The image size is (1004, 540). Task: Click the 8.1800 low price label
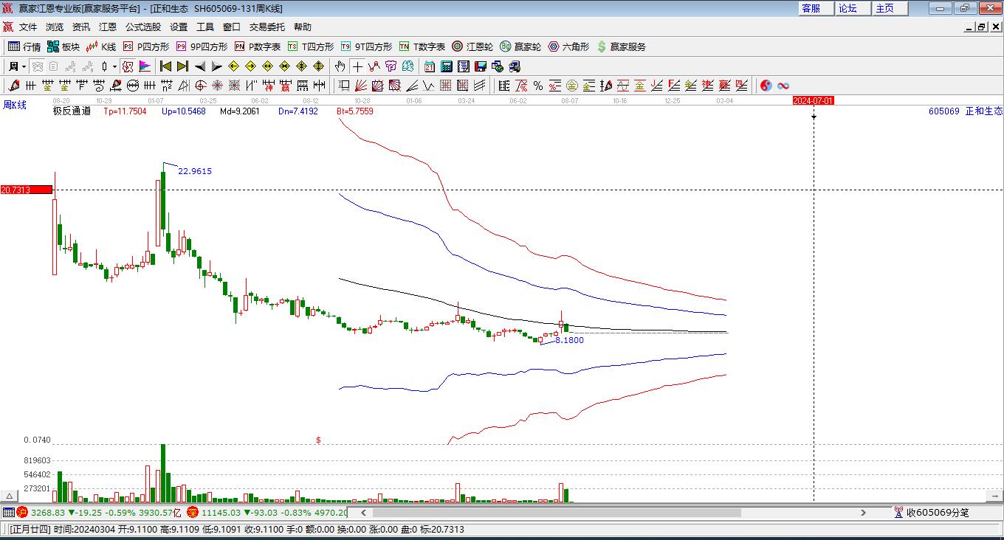click(x=569, y=340)
